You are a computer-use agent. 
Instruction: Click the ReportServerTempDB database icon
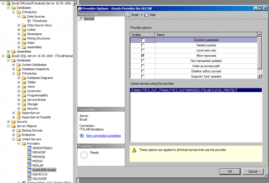tap(19, 117)
